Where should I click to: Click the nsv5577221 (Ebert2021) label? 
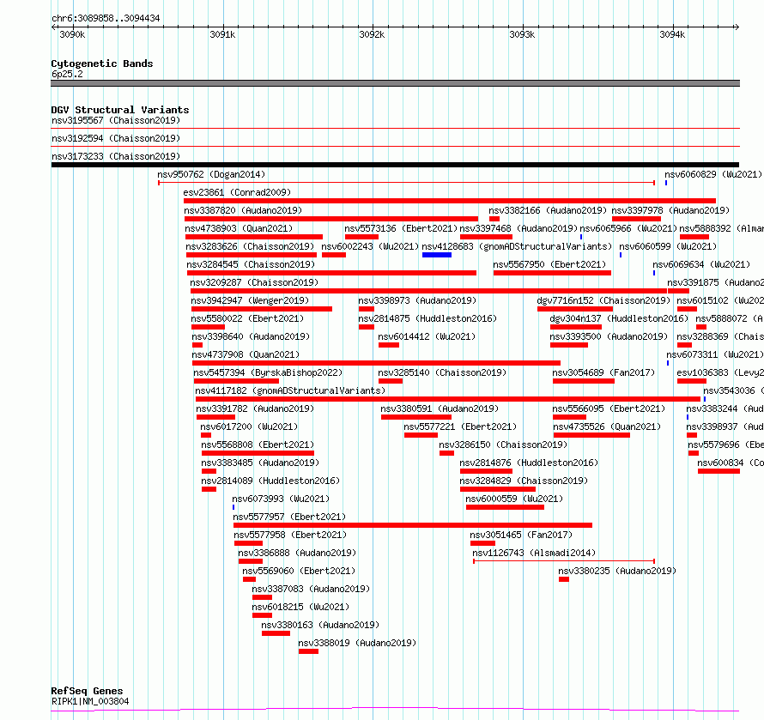click(x=460, y=427)
